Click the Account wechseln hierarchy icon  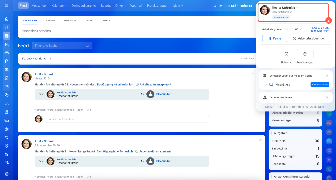click(x=265, y=97)
